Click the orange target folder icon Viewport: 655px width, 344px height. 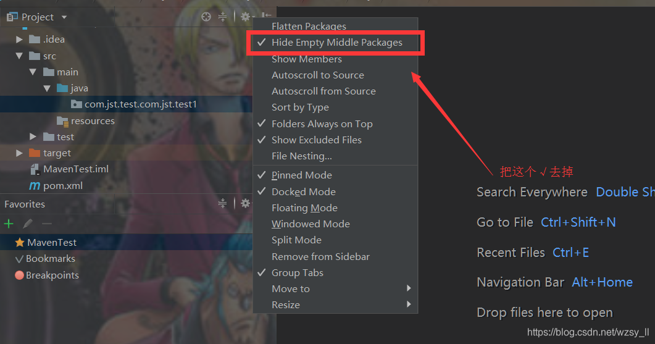(35, 153)
